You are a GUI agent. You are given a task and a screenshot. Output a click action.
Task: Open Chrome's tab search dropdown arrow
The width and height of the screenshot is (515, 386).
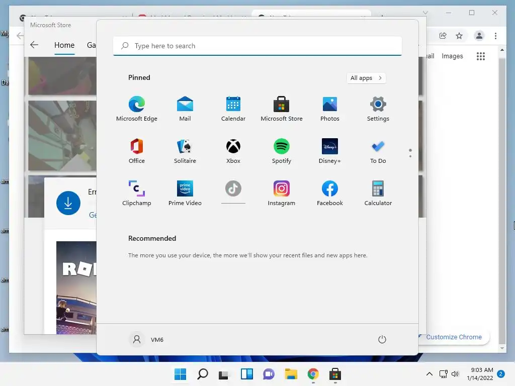[425, 13]
